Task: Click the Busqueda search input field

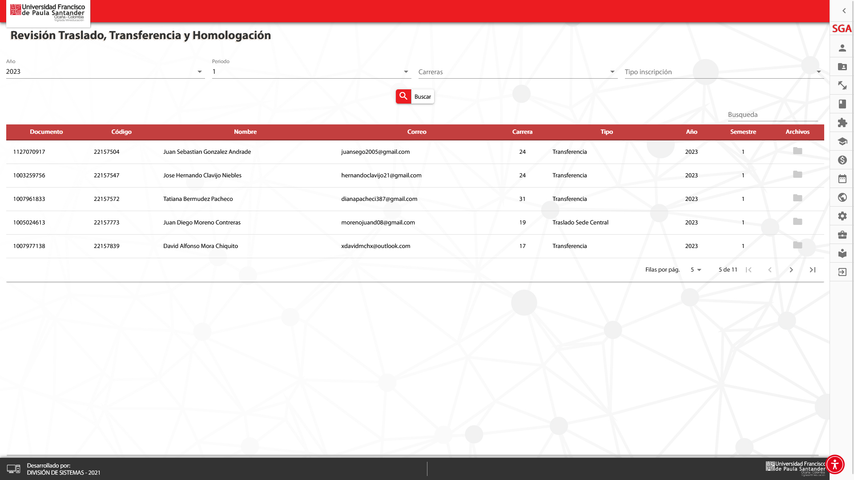Action: (772, 115)
